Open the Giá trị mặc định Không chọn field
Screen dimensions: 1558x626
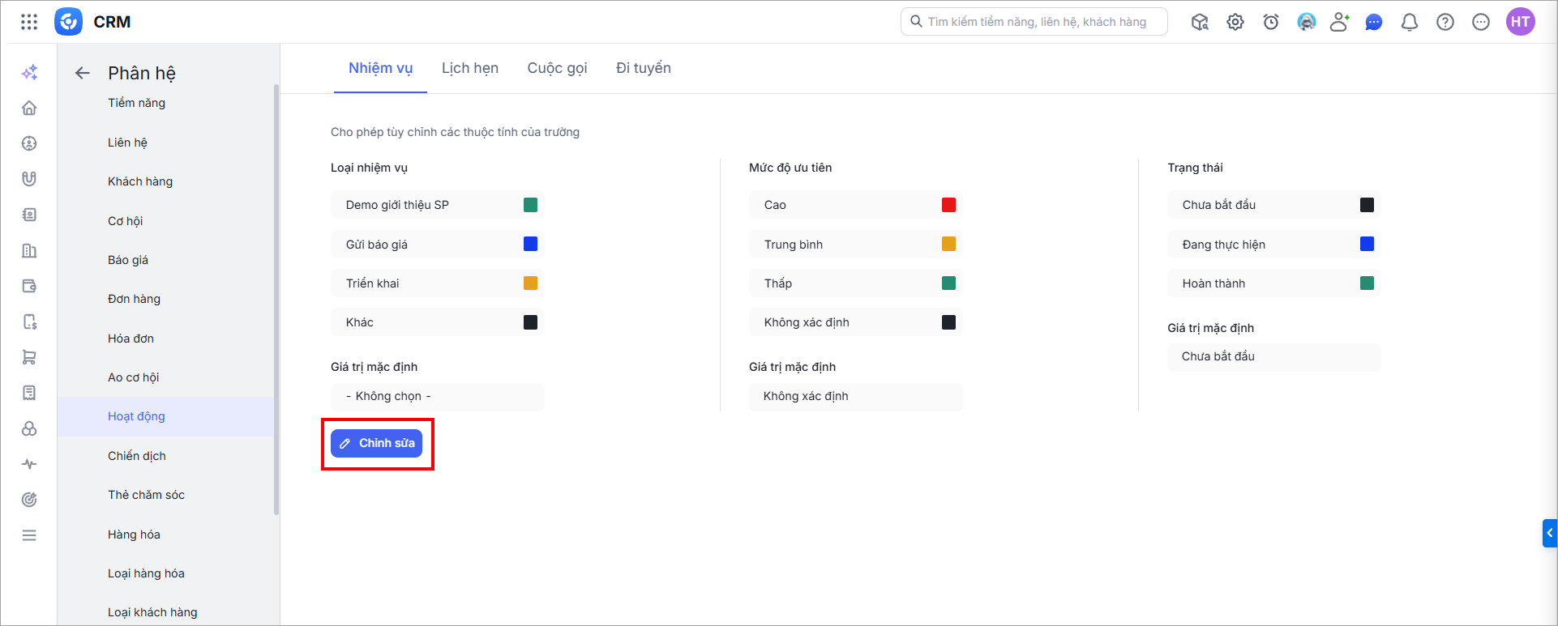coord(438,397)
